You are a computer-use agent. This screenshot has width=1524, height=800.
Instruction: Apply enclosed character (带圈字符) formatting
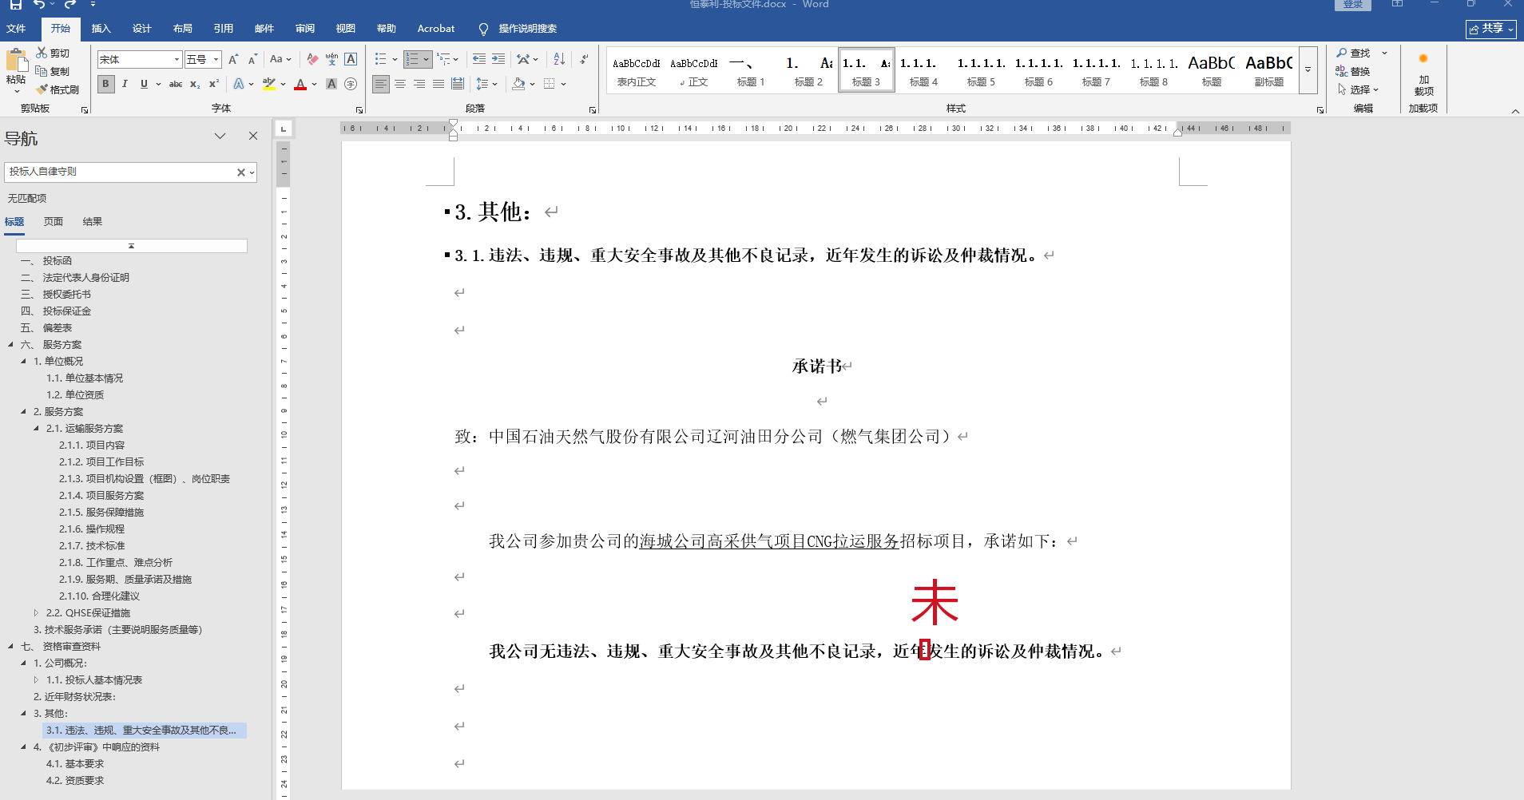click(351, 84)
